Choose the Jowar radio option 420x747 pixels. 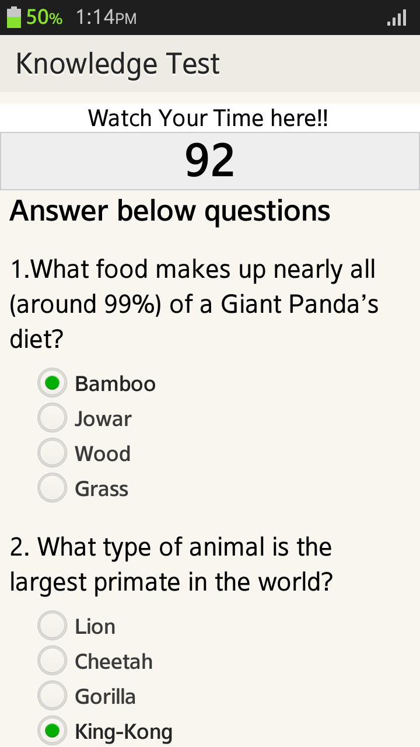pyautogui.click(x=52, y=418)
